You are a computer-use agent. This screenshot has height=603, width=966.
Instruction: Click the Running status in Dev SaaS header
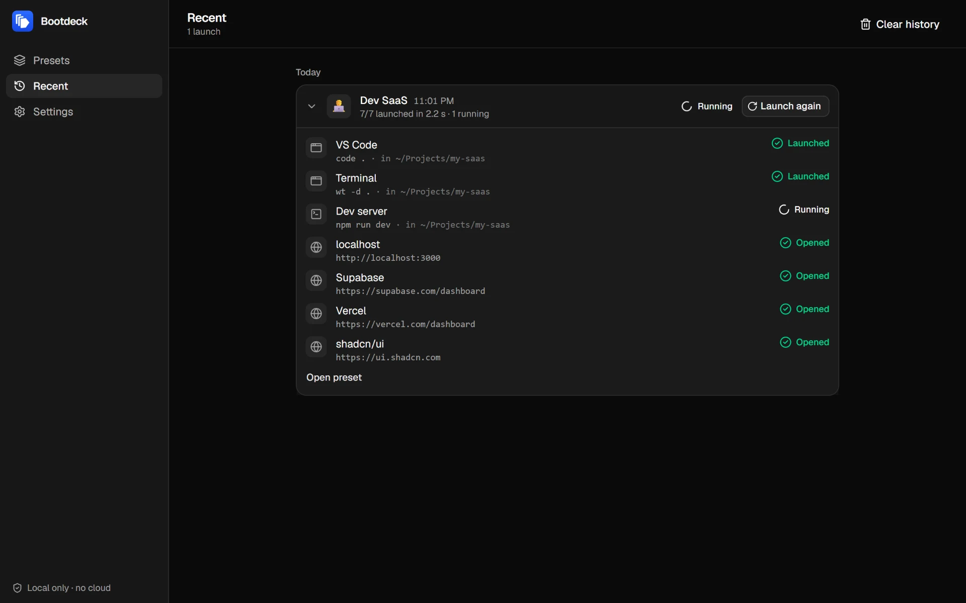pos(707,106)
